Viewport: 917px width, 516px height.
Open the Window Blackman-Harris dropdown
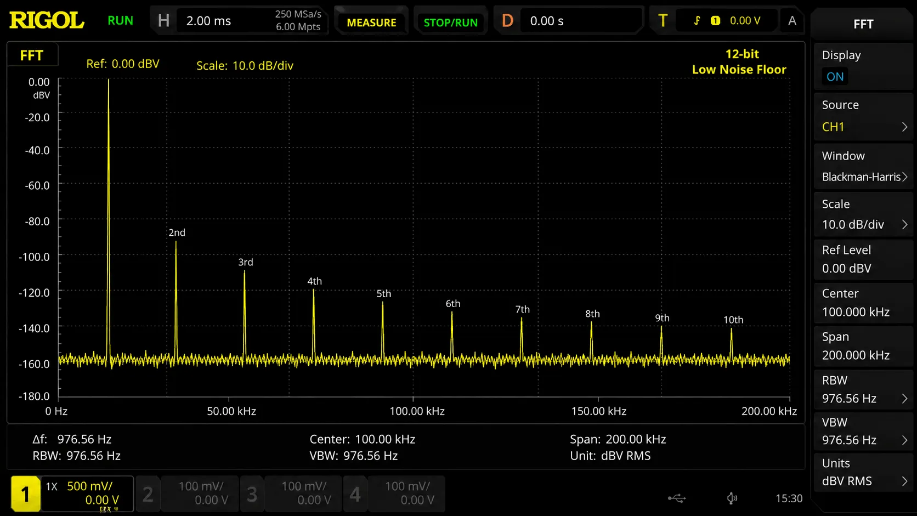pos(863,166)
